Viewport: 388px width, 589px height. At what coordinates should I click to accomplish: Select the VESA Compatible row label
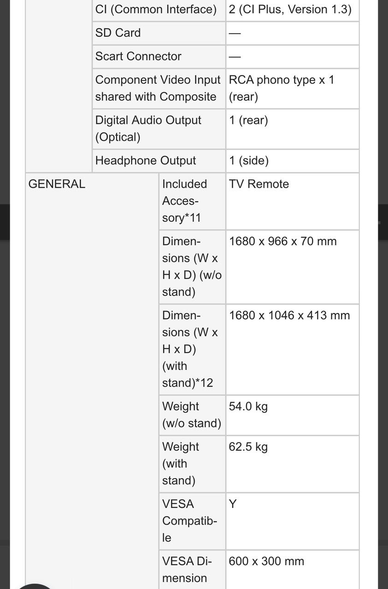pyautogui.click(x=189, y=521)
